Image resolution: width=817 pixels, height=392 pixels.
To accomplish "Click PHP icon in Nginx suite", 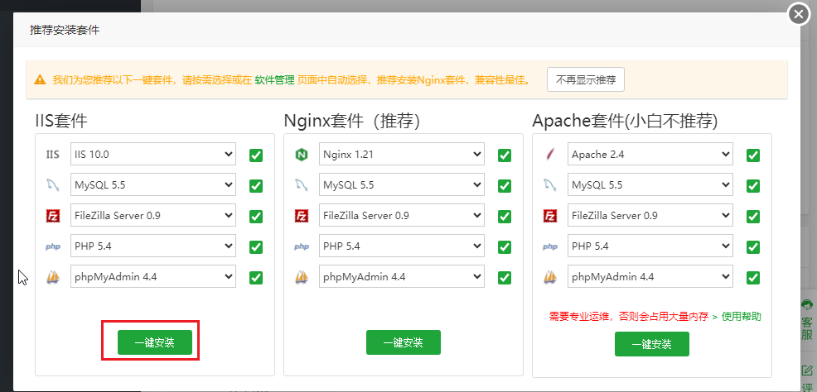I will point(301,246).
